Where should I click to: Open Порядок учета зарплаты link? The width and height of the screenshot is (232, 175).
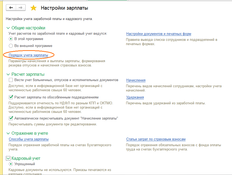[29, 54]
